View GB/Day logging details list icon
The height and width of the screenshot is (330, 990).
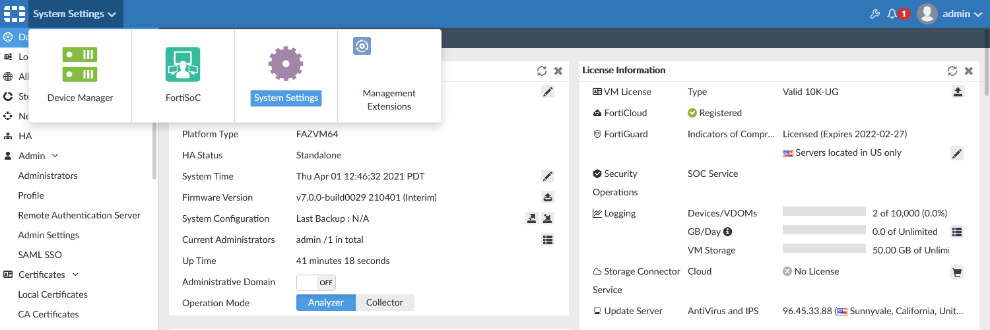[957, 232]
